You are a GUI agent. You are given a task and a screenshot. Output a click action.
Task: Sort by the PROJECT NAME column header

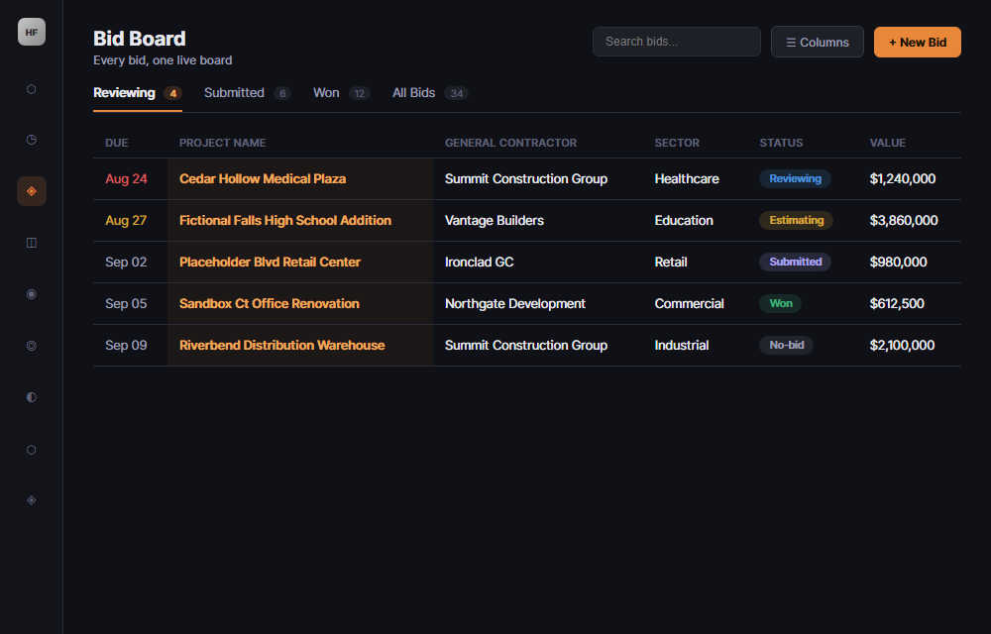point(222,143)
